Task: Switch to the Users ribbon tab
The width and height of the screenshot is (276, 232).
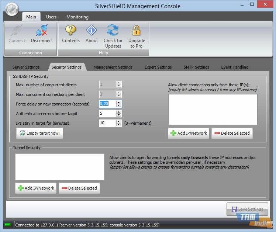Action: coord(51,17)
